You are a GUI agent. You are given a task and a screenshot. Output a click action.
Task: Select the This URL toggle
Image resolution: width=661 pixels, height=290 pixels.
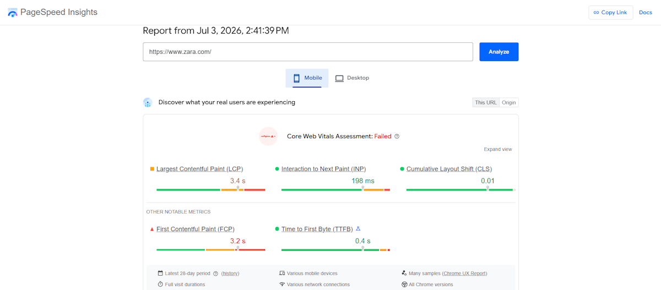[486, 102]
